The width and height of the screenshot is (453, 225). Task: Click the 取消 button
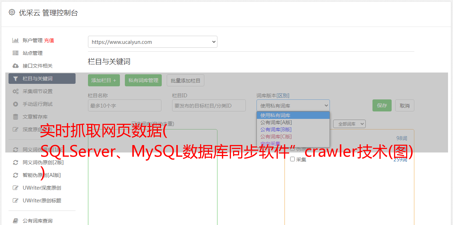405,105
